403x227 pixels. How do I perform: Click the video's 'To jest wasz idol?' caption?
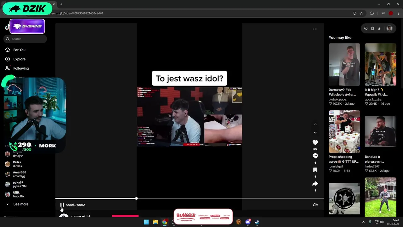pyautogui.click(x=190, y=79)
